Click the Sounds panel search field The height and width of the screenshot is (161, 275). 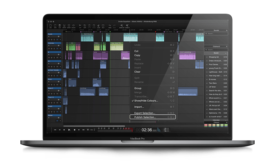coord(216,34)
